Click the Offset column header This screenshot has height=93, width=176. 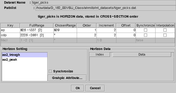(126, 25)
